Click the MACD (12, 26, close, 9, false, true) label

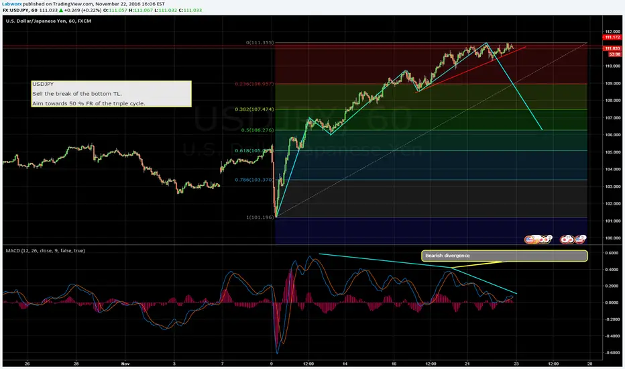(45, 250)
